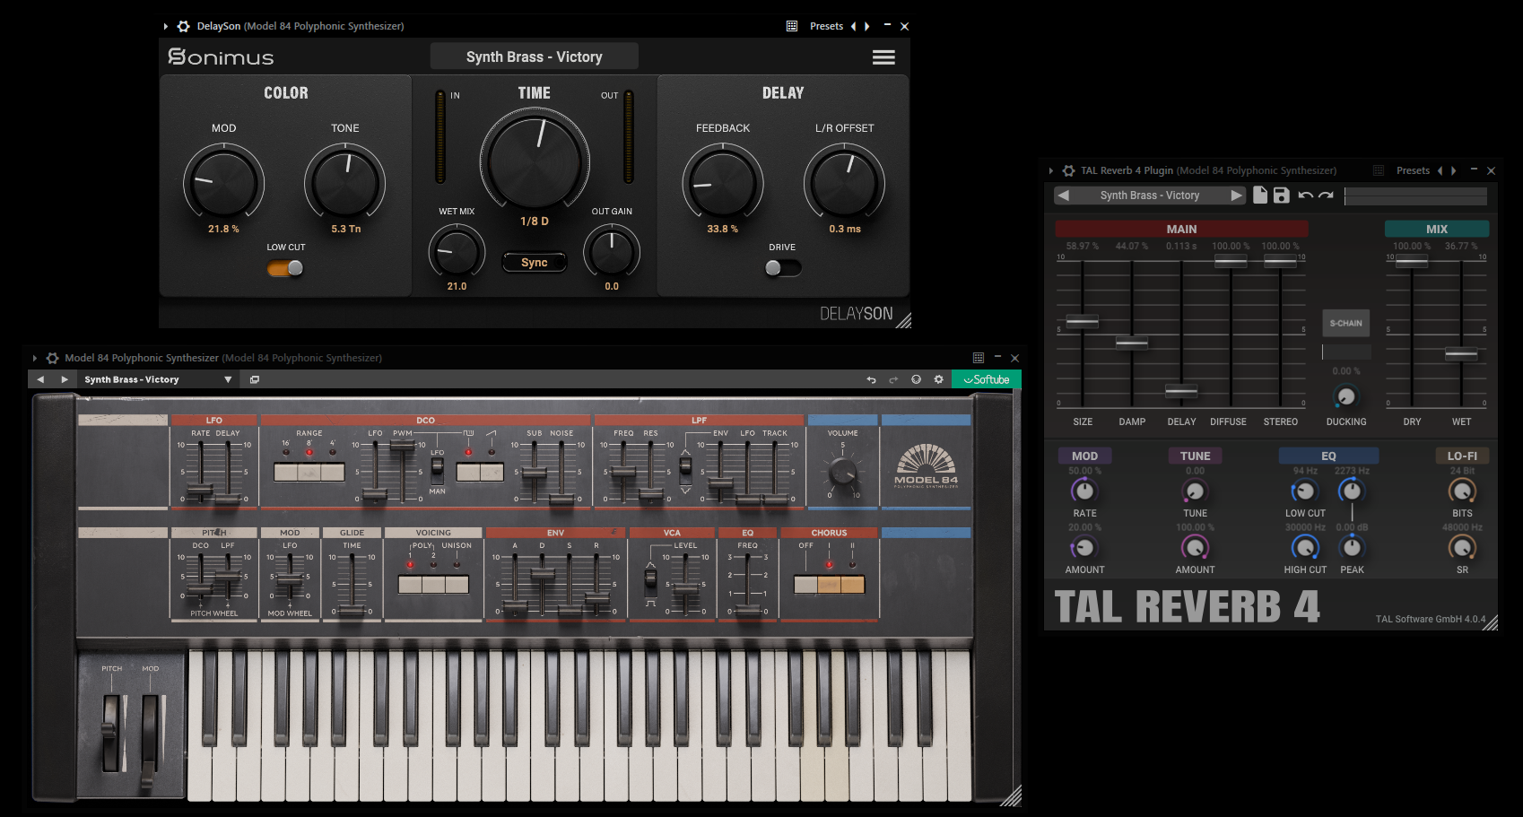Click the SIZE fader in TAL Reverb

[x=1083, y=321]
